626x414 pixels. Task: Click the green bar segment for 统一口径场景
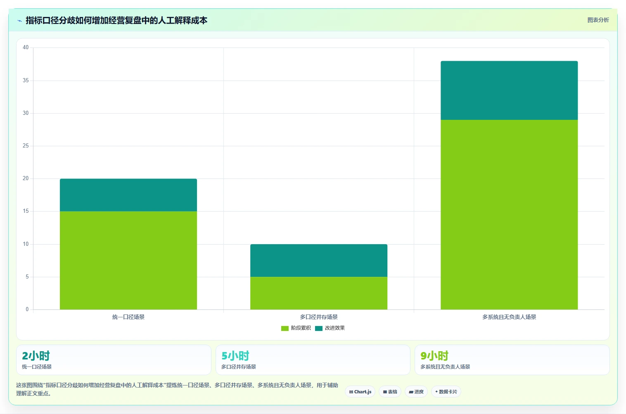tap(128, 260)
